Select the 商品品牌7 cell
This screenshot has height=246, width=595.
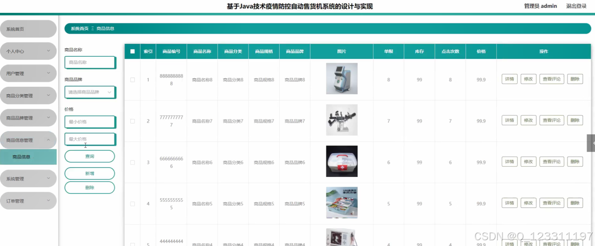click(x=295, y=121)
